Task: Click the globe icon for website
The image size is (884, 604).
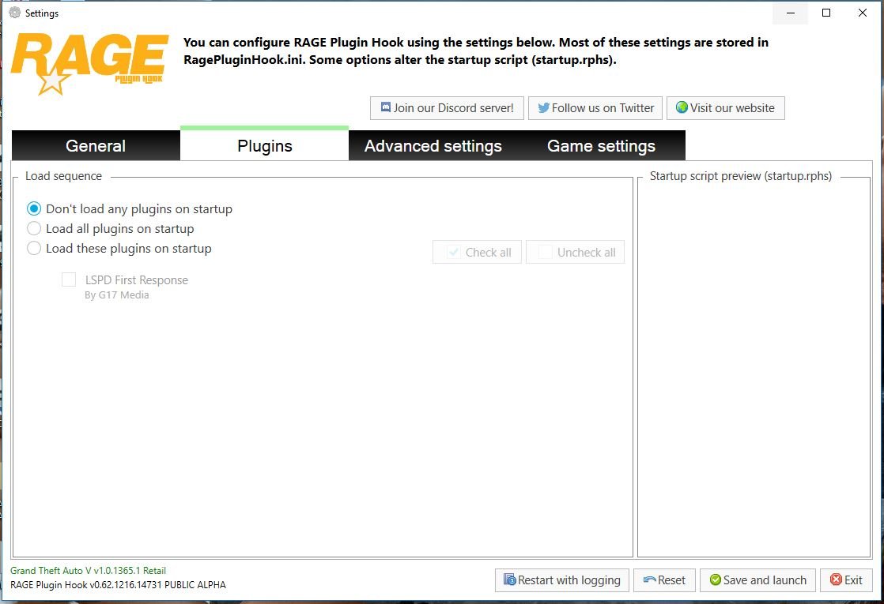Action: click(x=682, y=107)
